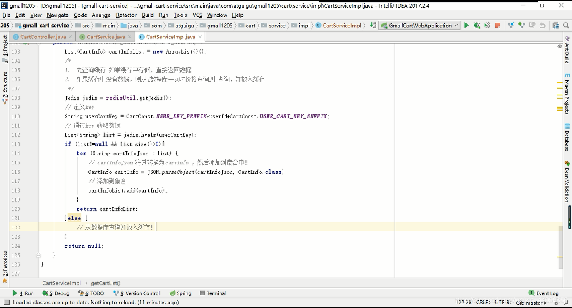The height and width of the screenshot is (308, 572).
Task: Open the Favorites side panel
Action: (5, 267)
